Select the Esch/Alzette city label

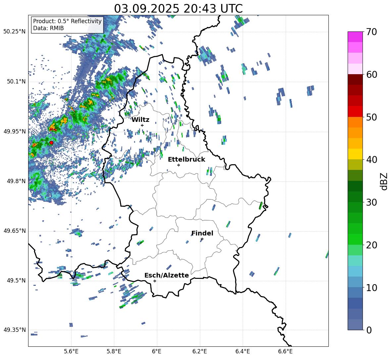(167, 275)
